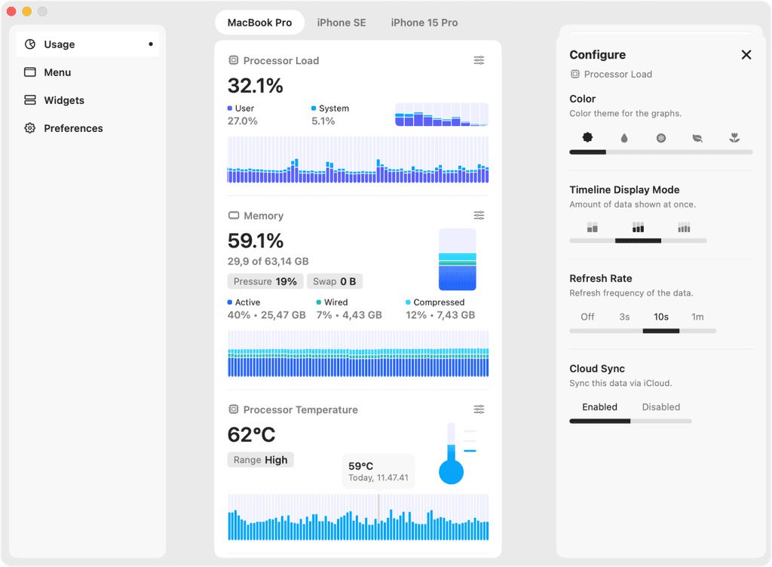This screenshot has width=772, height=567.
Task: Choose the snowflake circle color theme
Action: pyautogui.click(x=661, y=138)
